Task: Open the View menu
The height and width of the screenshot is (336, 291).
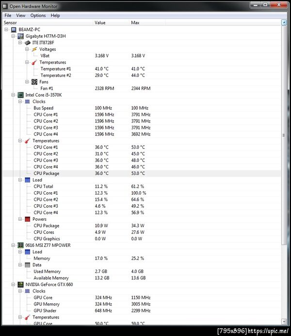Action: click(x=21, y=15)
